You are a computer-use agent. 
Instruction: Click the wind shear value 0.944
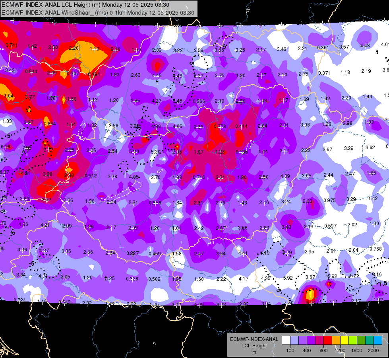31,72
